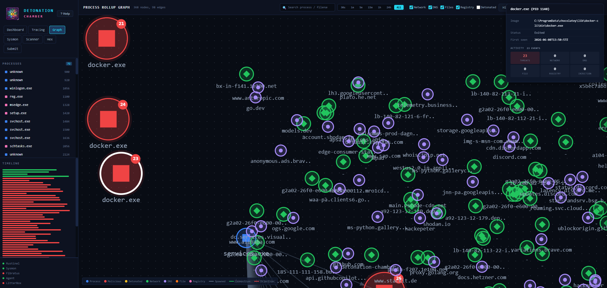Set time range to 5m

coord(361,7)
